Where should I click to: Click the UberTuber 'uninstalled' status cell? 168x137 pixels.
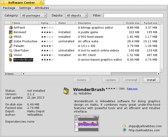pos(66,50)
